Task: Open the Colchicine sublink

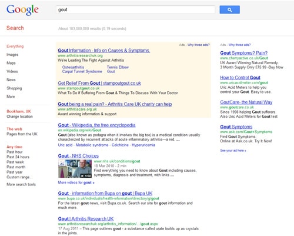Action: click(x=120, y=145)
